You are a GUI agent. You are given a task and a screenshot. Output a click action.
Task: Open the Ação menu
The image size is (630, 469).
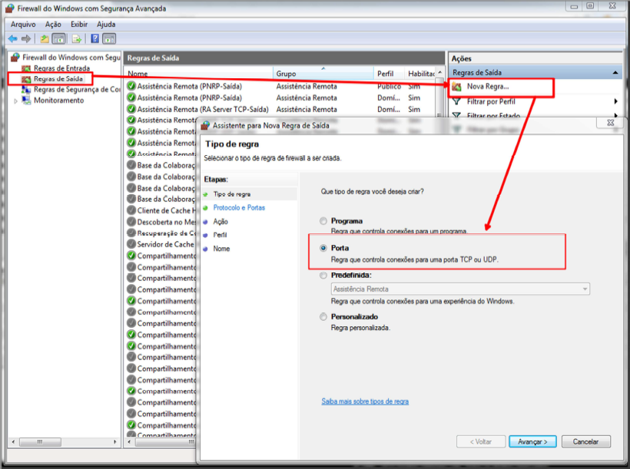click(x=53, y=24)
